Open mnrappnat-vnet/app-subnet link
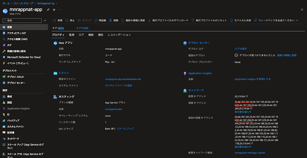Screen dimensions: 307x158 (x=250, y=153)
